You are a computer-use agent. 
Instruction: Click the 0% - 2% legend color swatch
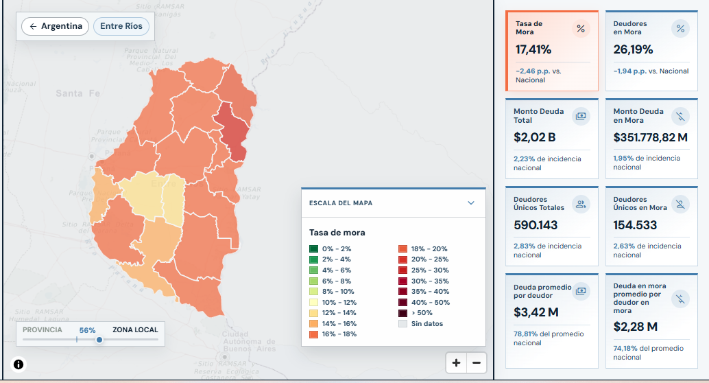(314, 248)
